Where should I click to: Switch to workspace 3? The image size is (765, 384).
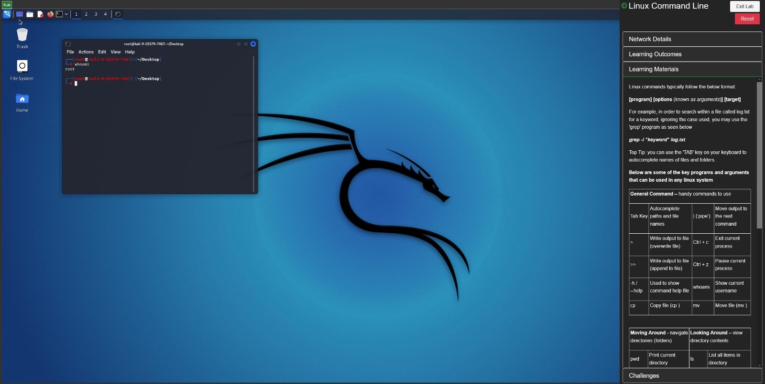point(96,14)
